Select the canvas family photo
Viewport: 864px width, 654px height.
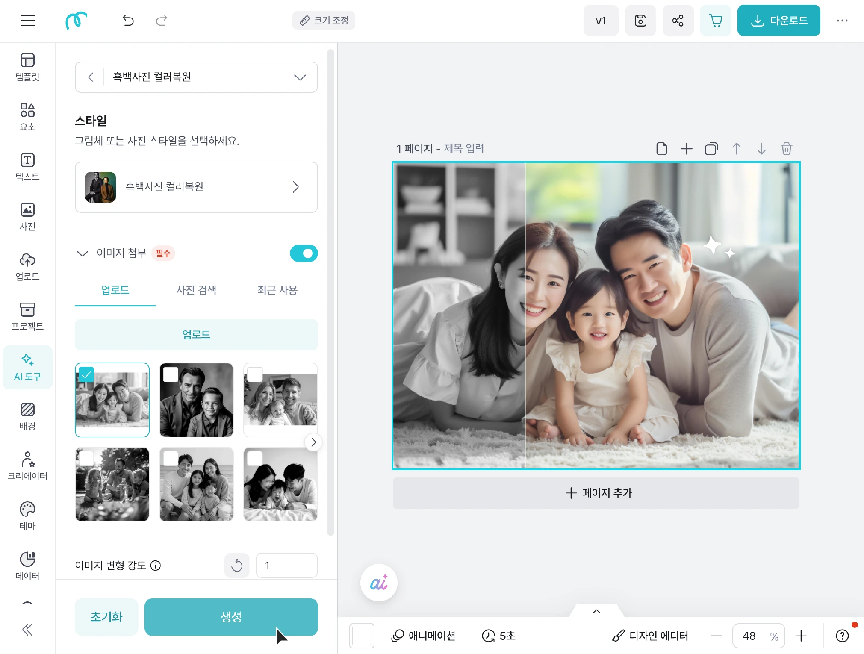coord(596,315)
